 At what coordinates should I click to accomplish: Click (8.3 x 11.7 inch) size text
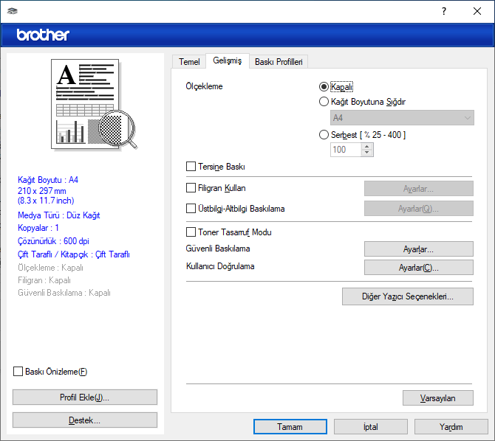click(x=46, y=201)
